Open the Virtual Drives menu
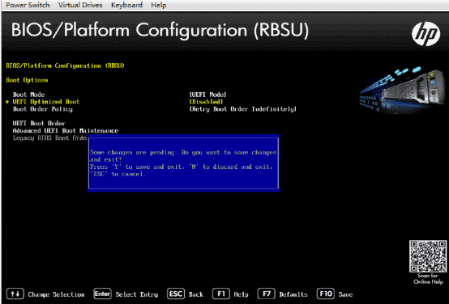The height and width of the screenshot is (304, 449). [x=80, y=5]
